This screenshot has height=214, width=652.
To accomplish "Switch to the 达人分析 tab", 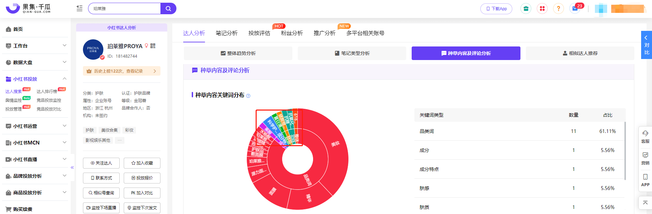I will (x=194, y=33).
